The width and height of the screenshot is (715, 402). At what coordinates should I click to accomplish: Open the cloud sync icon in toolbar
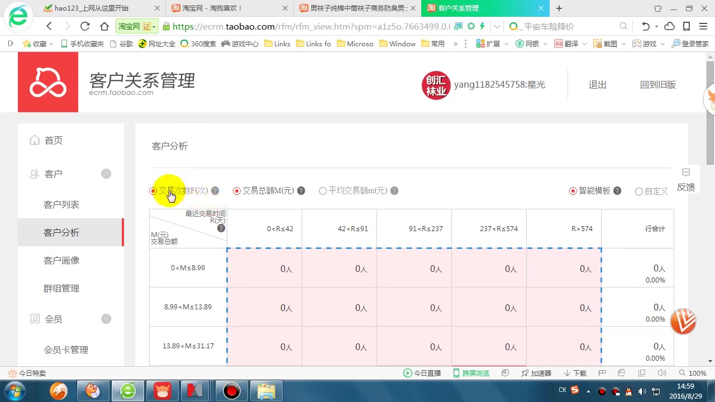point(669,26)
